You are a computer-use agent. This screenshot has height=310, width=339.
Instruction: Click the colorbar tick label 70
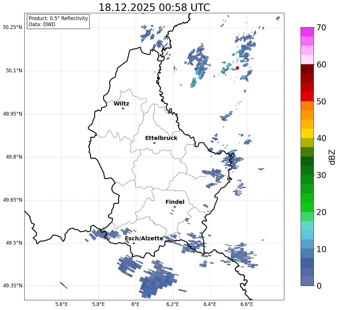point(322,28)
